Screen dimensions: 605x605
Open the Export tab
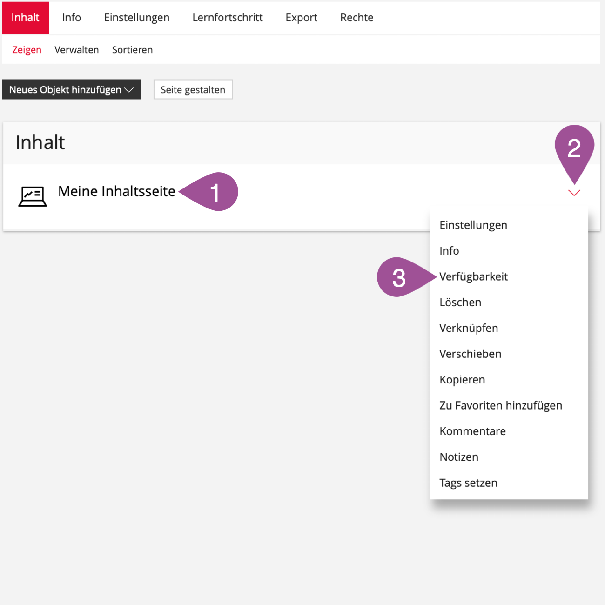point(301,18)
